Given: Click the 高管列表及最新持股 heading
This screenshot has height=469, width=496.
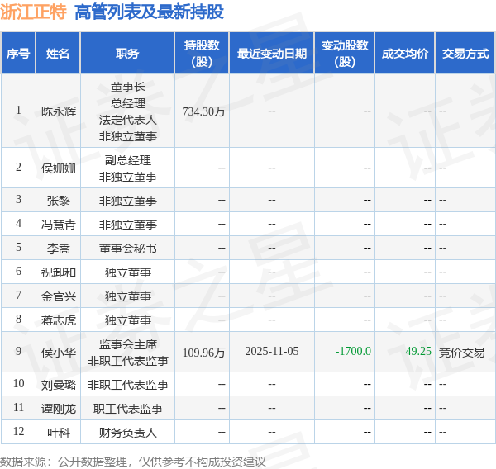Looking at the screenshot, I should [149, 12].
